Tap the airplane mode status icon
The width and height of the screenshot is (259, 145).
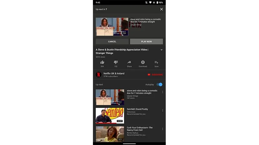tap(154, 3)
